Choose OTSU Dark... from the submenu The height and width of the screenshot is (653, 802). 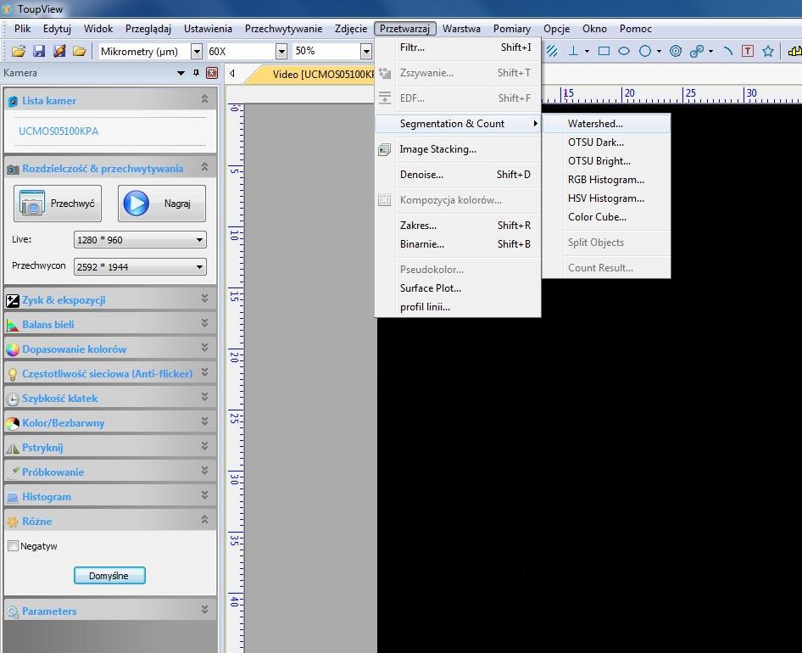pos(606,142)
